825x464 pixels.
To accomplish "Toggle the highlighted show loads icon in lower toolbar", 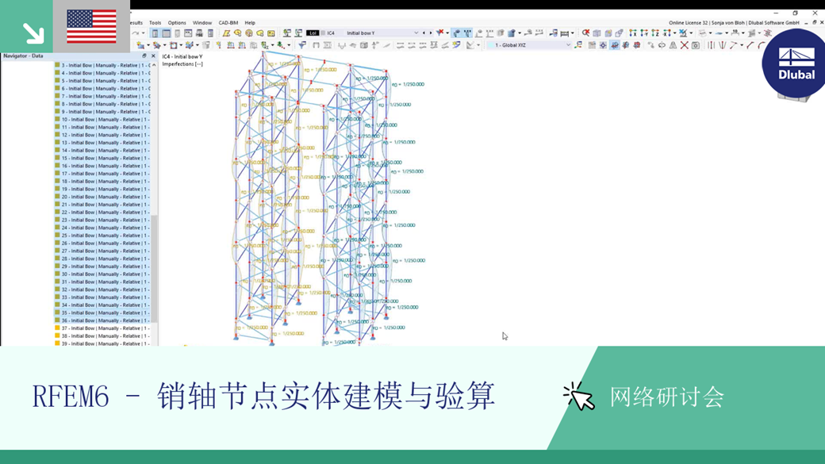I will tap(616, 45).
